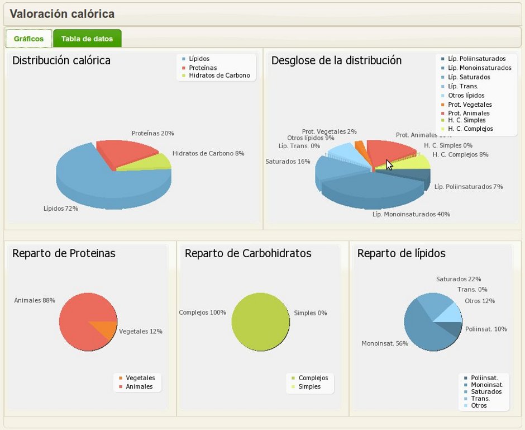Click the 'Saturados 16%' label
The height and width of the screenshot is (430, 525).
pyautogui.click(x=288, y=161)
